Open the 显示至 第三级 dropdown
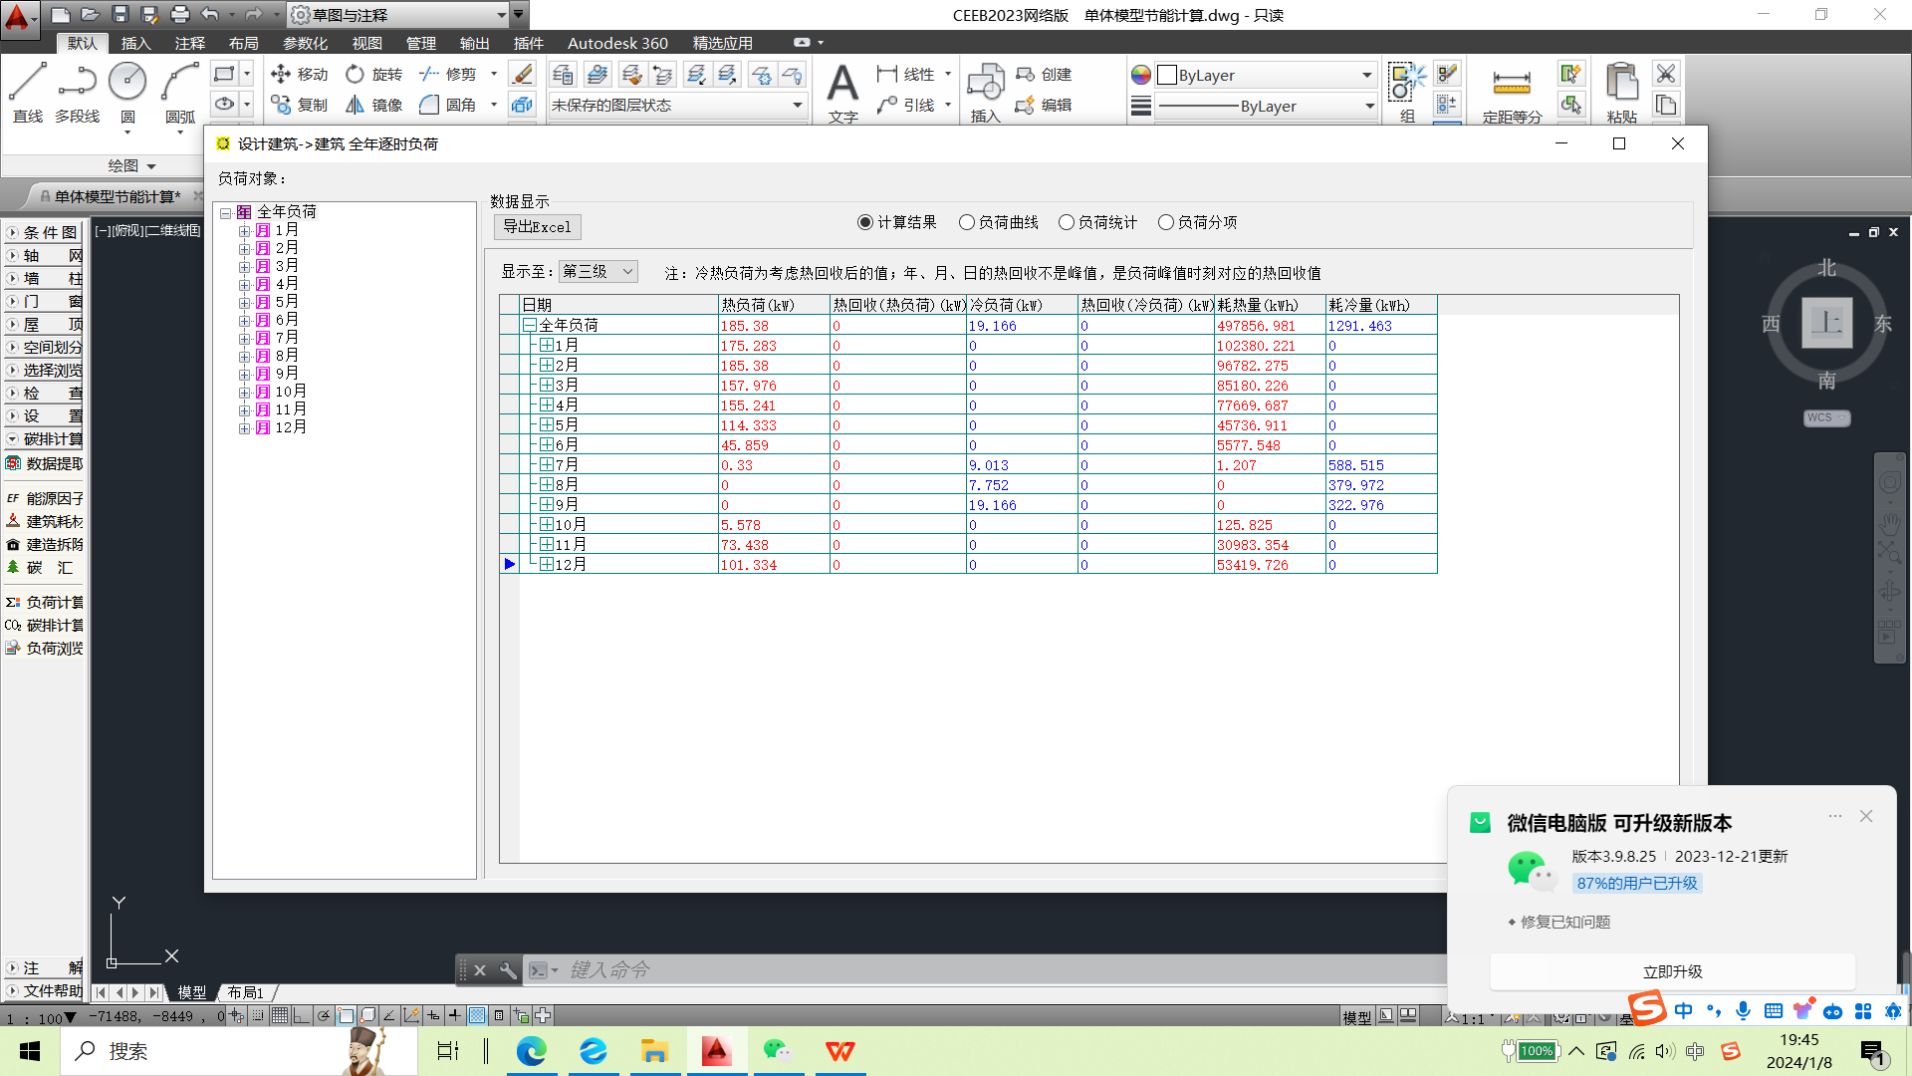Screen dimensions: 1912x1076 click(x=597, y=272)
